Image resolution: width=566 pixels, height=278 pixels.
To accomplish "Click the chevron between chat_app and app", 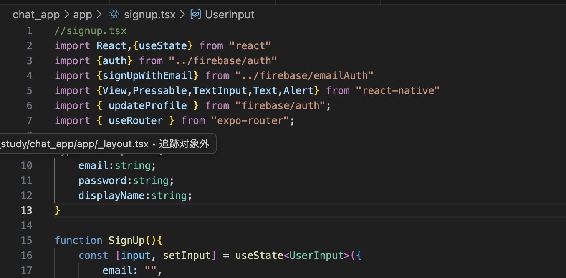I will (x=66, y=15).
